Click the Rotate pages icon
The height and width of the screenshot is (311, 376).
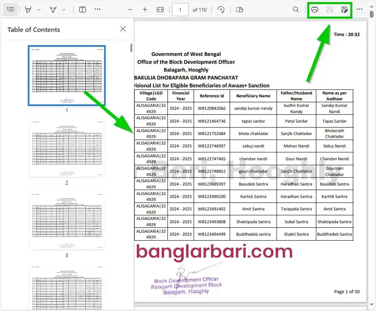point(221,9)
